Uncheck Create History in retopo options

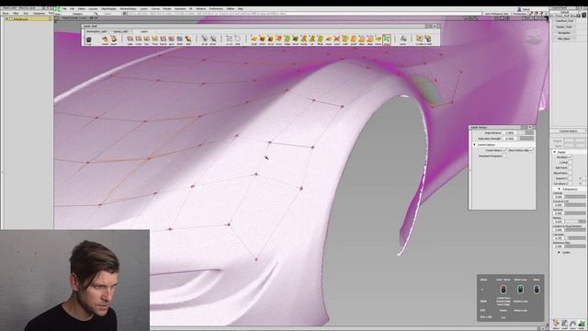tap(504, 150)
